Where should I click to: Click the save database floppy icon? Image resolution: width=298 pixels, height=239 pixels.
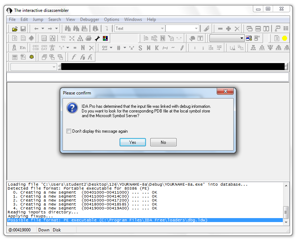click(x=23, y=29)
